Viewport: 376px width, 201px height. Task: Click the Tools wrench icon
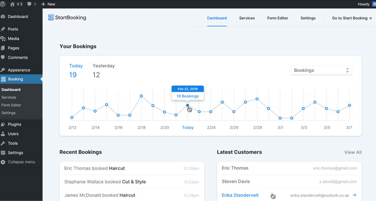pos(3,143)
